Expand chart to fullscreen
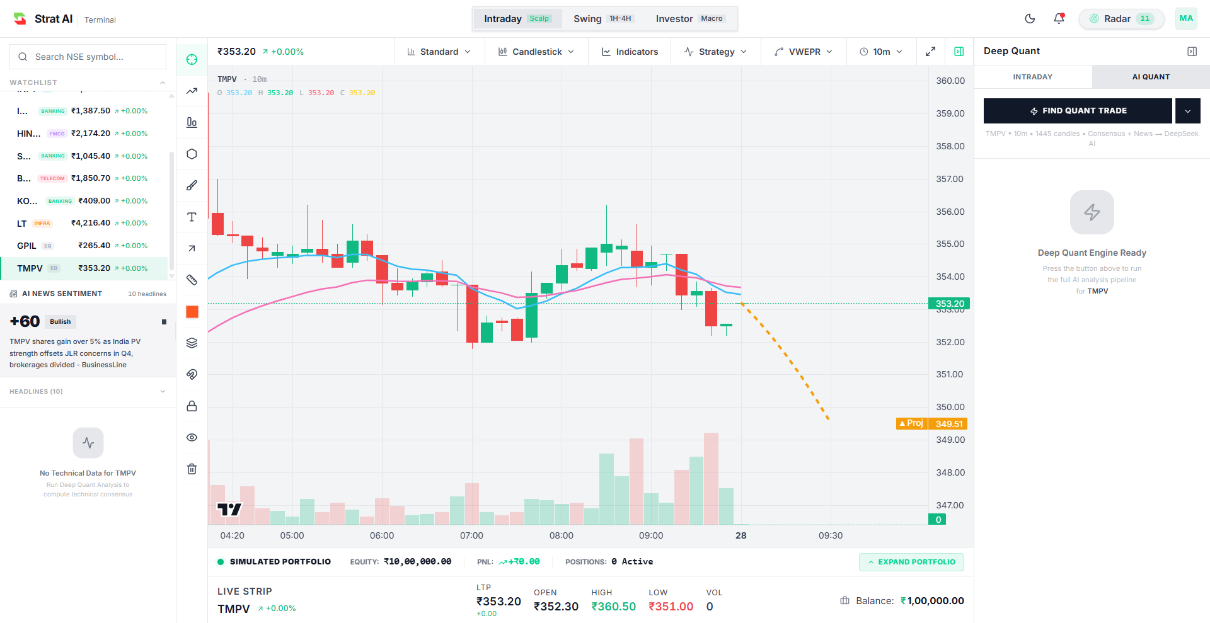 930,52
